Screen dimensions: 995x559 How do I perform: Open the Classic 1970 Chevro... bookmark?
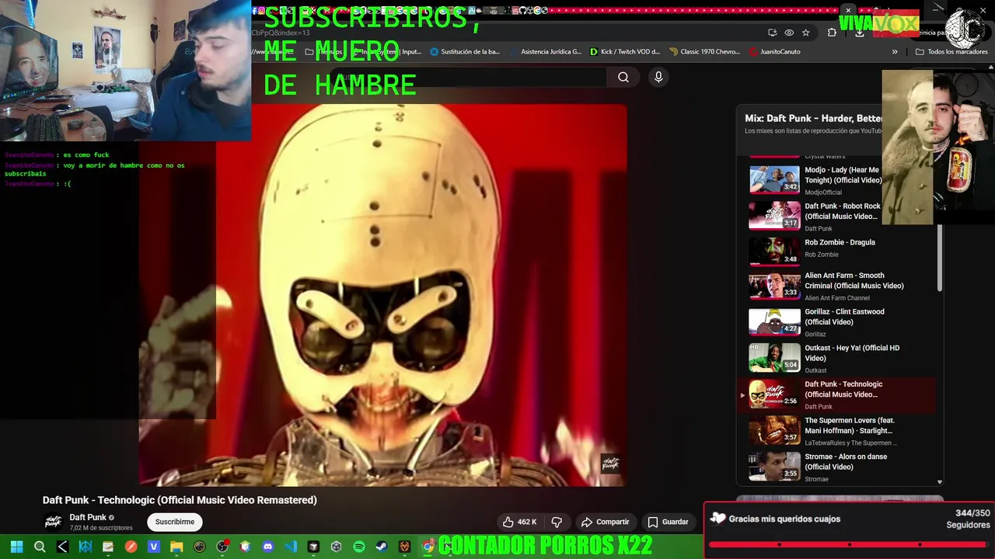[x=704, y=52]
